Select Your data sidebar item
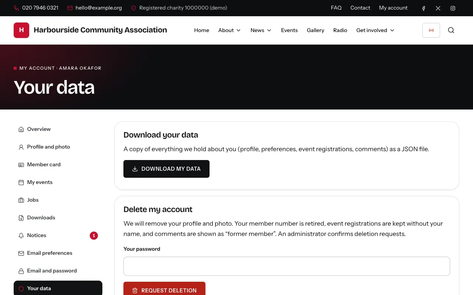Screen dimensions: 473x295 click(58, 288)
